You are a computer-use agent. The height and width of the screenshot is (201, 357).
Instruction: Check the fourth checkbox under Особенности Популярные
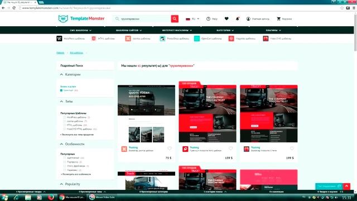(65, 170)
